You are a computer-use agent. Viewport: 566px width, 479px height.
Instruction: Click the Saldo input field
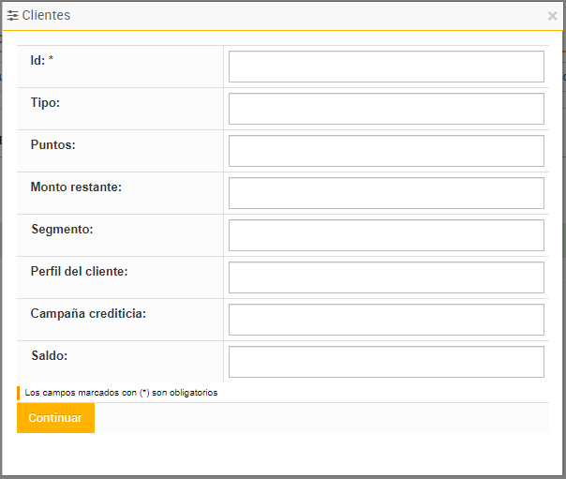tap(386, 362)
